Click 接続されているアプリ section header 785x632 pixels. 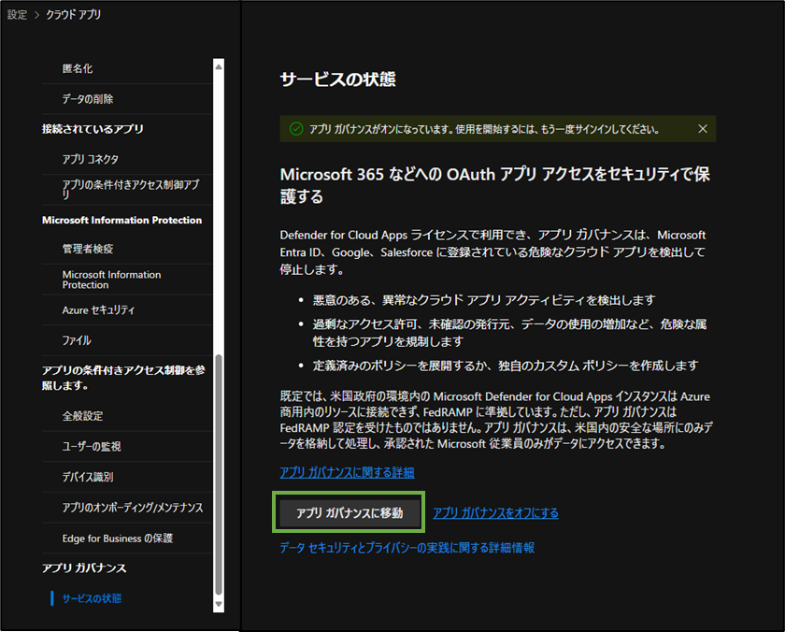[93, 129]
